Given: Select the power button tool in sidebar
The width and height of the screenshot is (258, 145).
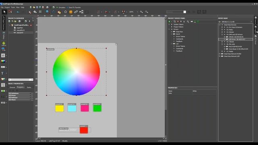Looking at the screenshot, I should pos(3,56).
